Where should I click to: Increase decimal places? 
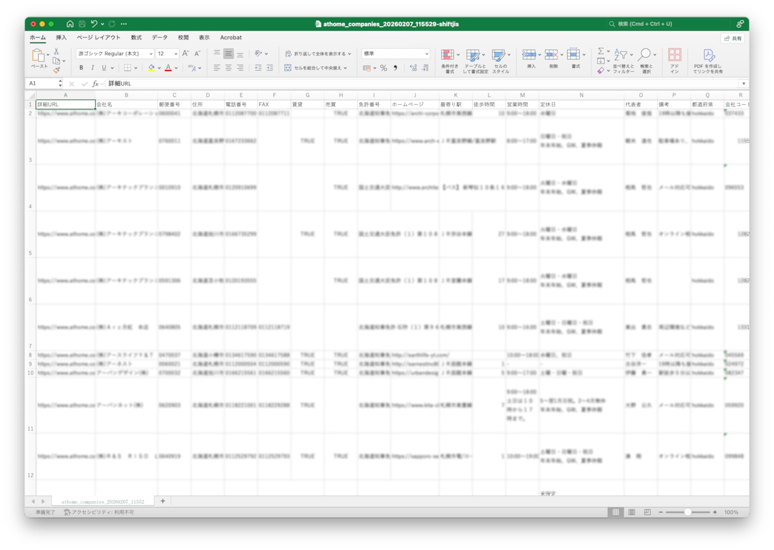click(x=413, y=68)
